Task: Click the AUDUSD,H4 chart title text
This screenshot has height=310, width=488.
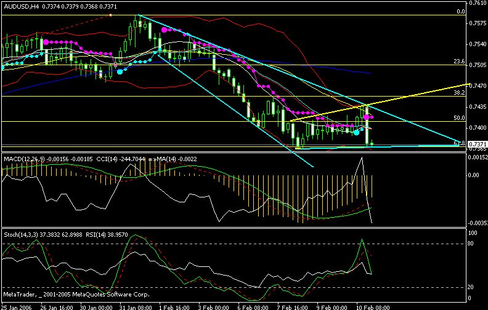Action: [x=21, y=6]
